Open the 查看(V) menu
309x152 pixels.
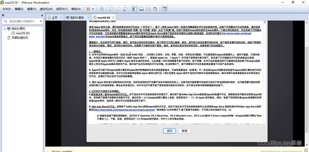[31, 9]
